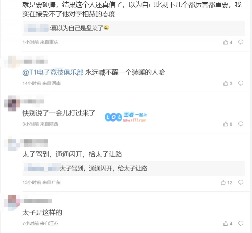The image size is (252, 233).
Task: Open blurred username in 太子驾到 nested reply
Action: pos(42,168)
